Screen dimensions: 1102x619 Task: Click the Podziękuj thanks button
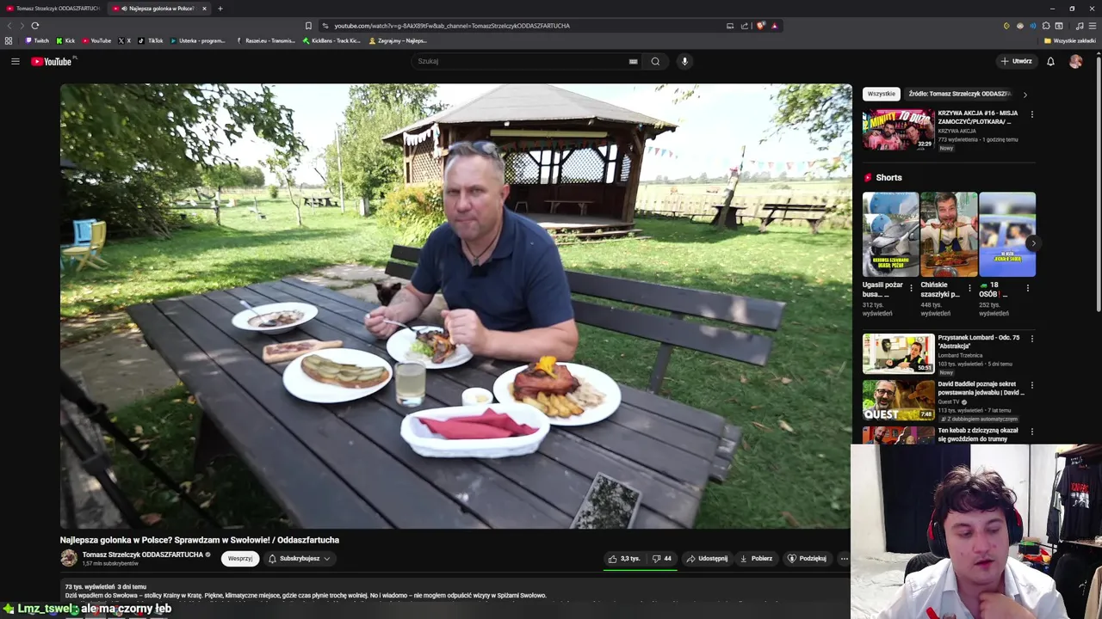click(x=807, y=558)
